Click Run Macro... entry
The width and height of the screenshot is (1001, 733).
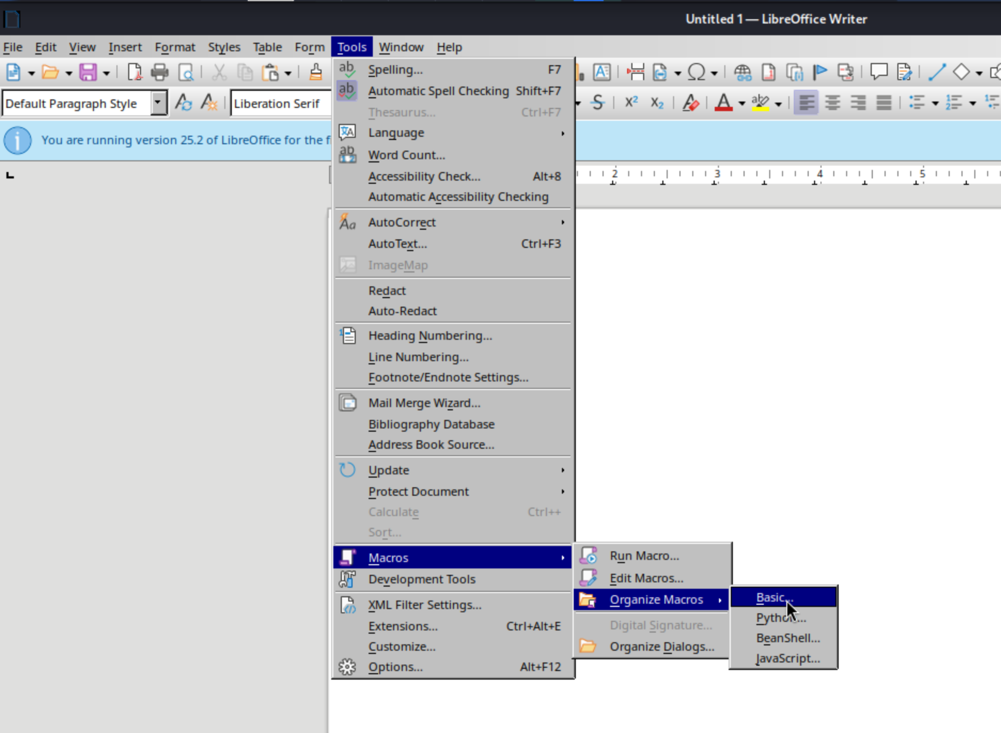point(652,556)
